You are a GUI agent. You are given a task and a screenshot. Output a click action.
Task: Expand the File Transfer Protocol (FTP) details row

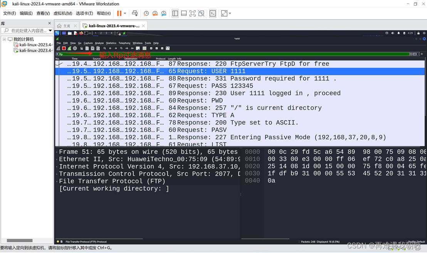coord(57,181)
